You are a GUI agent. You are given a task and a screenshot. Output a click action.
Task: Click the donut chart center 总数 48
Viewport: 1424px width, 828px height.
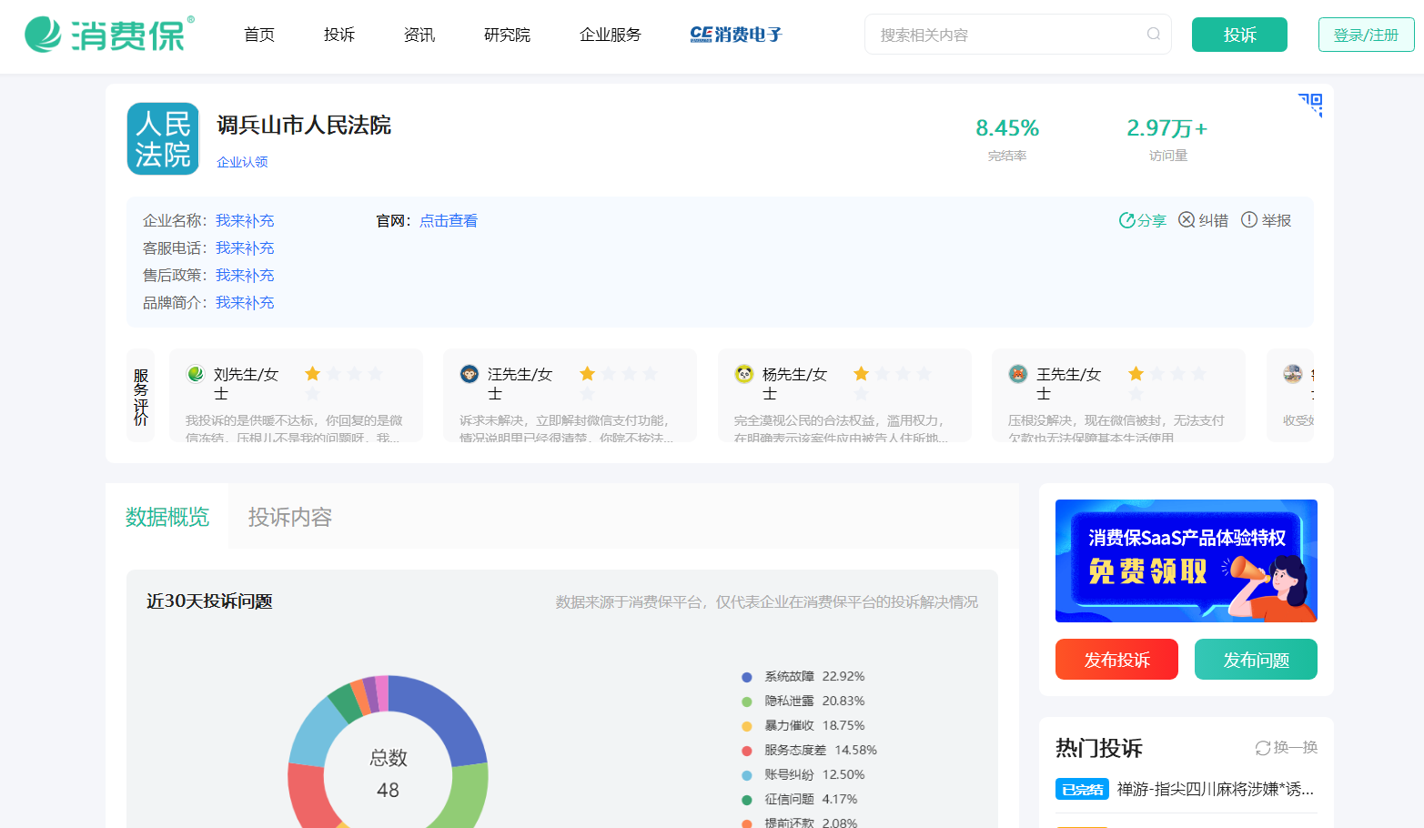389,773
